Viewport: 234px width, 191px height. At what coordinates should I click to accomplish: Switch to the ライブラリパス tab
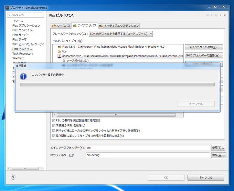point(85,26)
